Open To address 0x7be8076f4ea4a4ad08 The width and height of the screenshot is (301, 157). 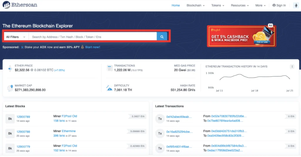(225, 121)
